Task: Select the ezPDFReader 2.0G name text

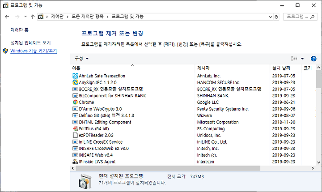Action: point(96,135)
